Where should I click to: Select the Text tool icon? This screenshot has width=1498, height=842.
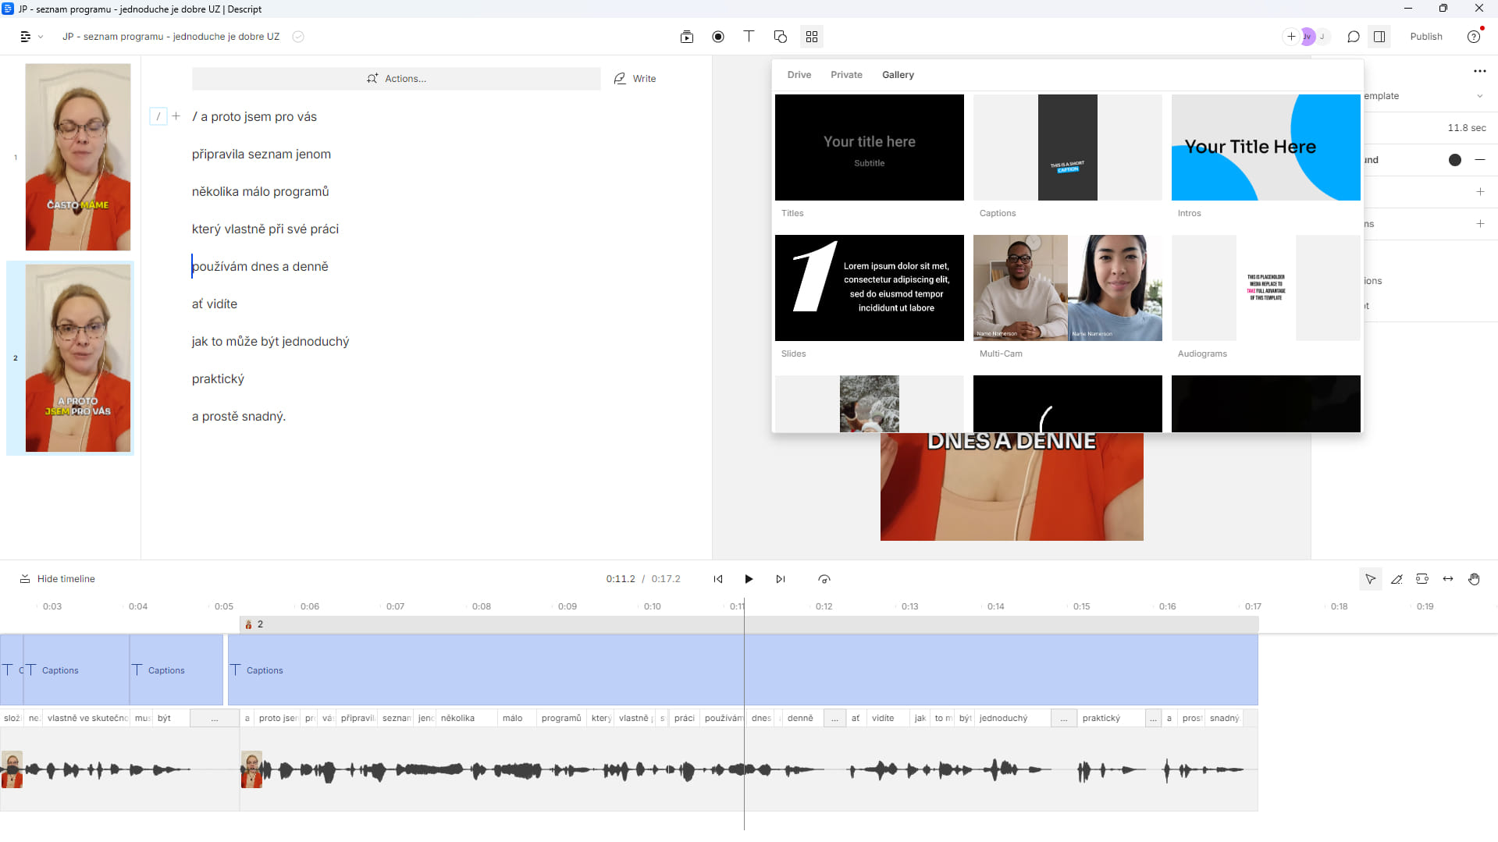click(x=749, y=37)
